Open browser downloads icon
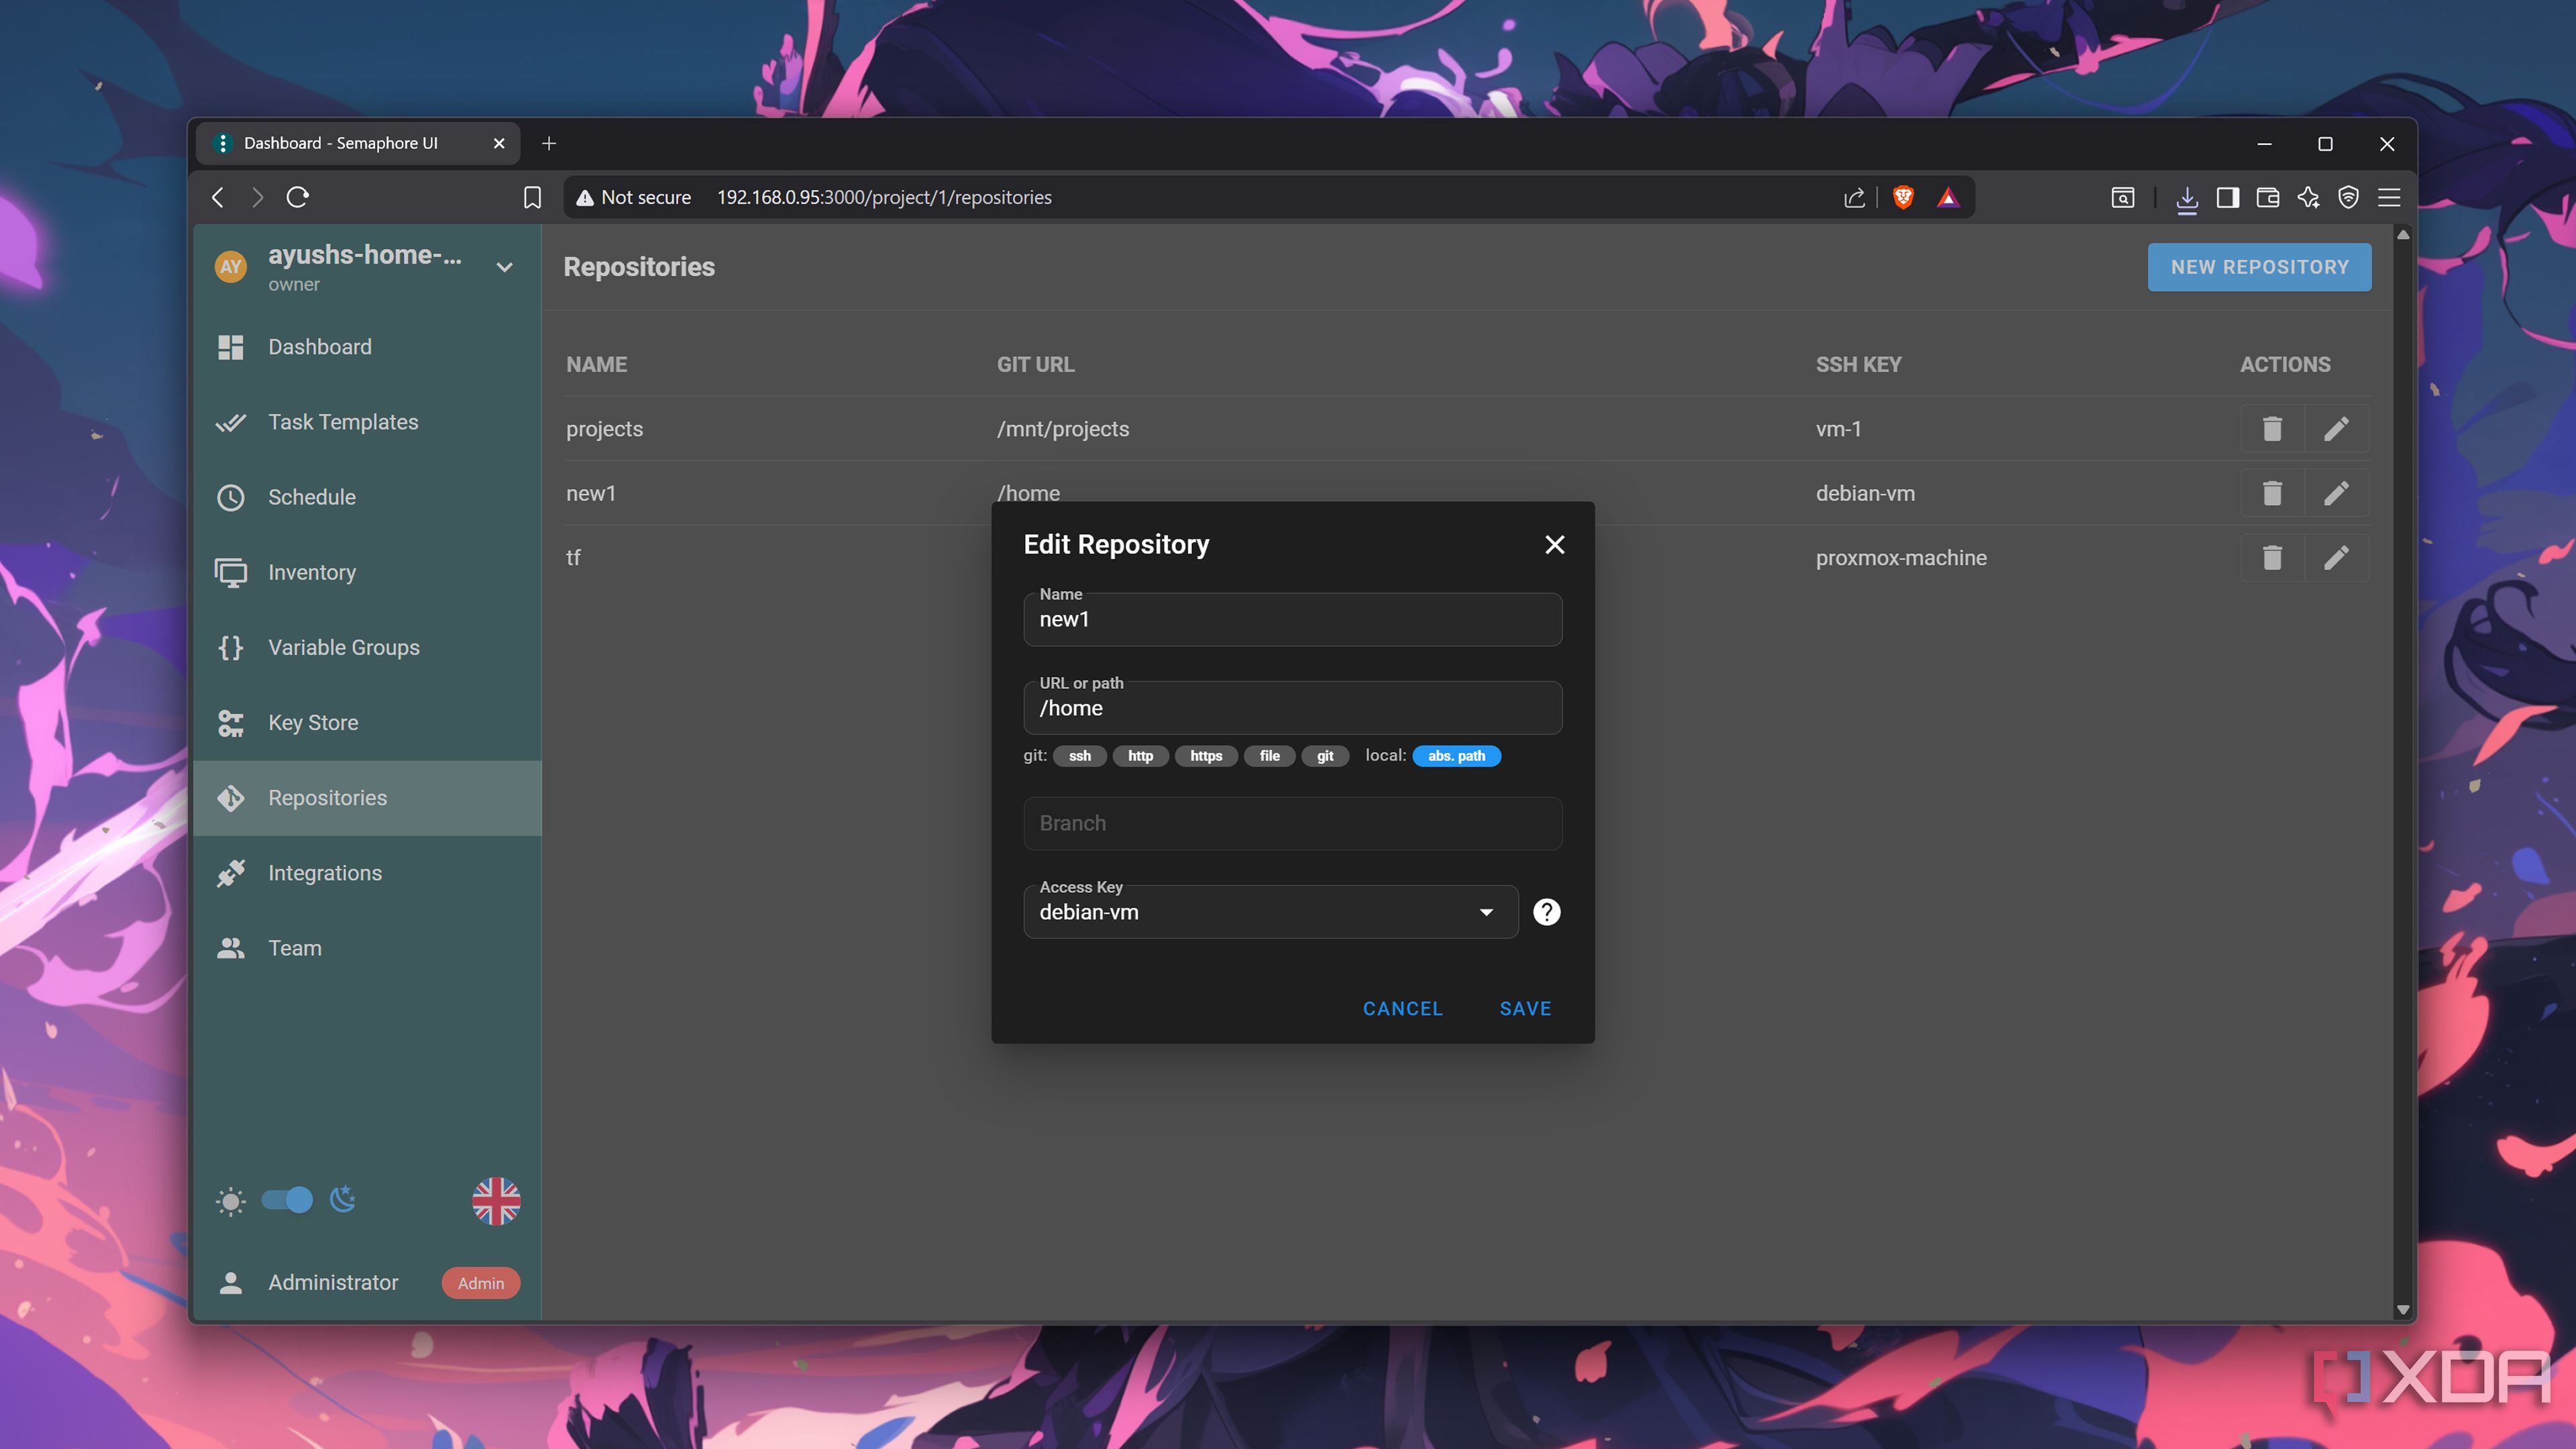 pyautogui.click(x=2187, y=198)
